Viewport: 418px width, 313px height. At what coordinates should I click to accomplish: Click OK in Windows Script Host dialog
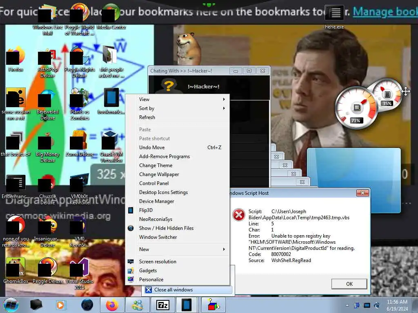(349, 284)
